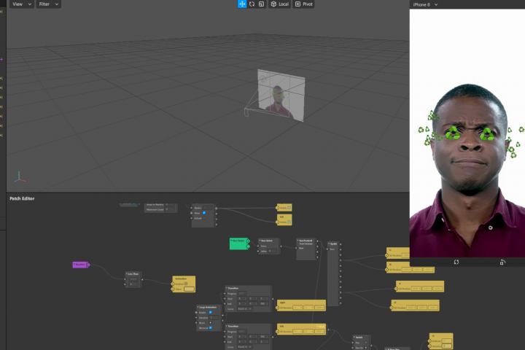
Task: Collapse the upper Transition patch
Action: coord(227,288)
